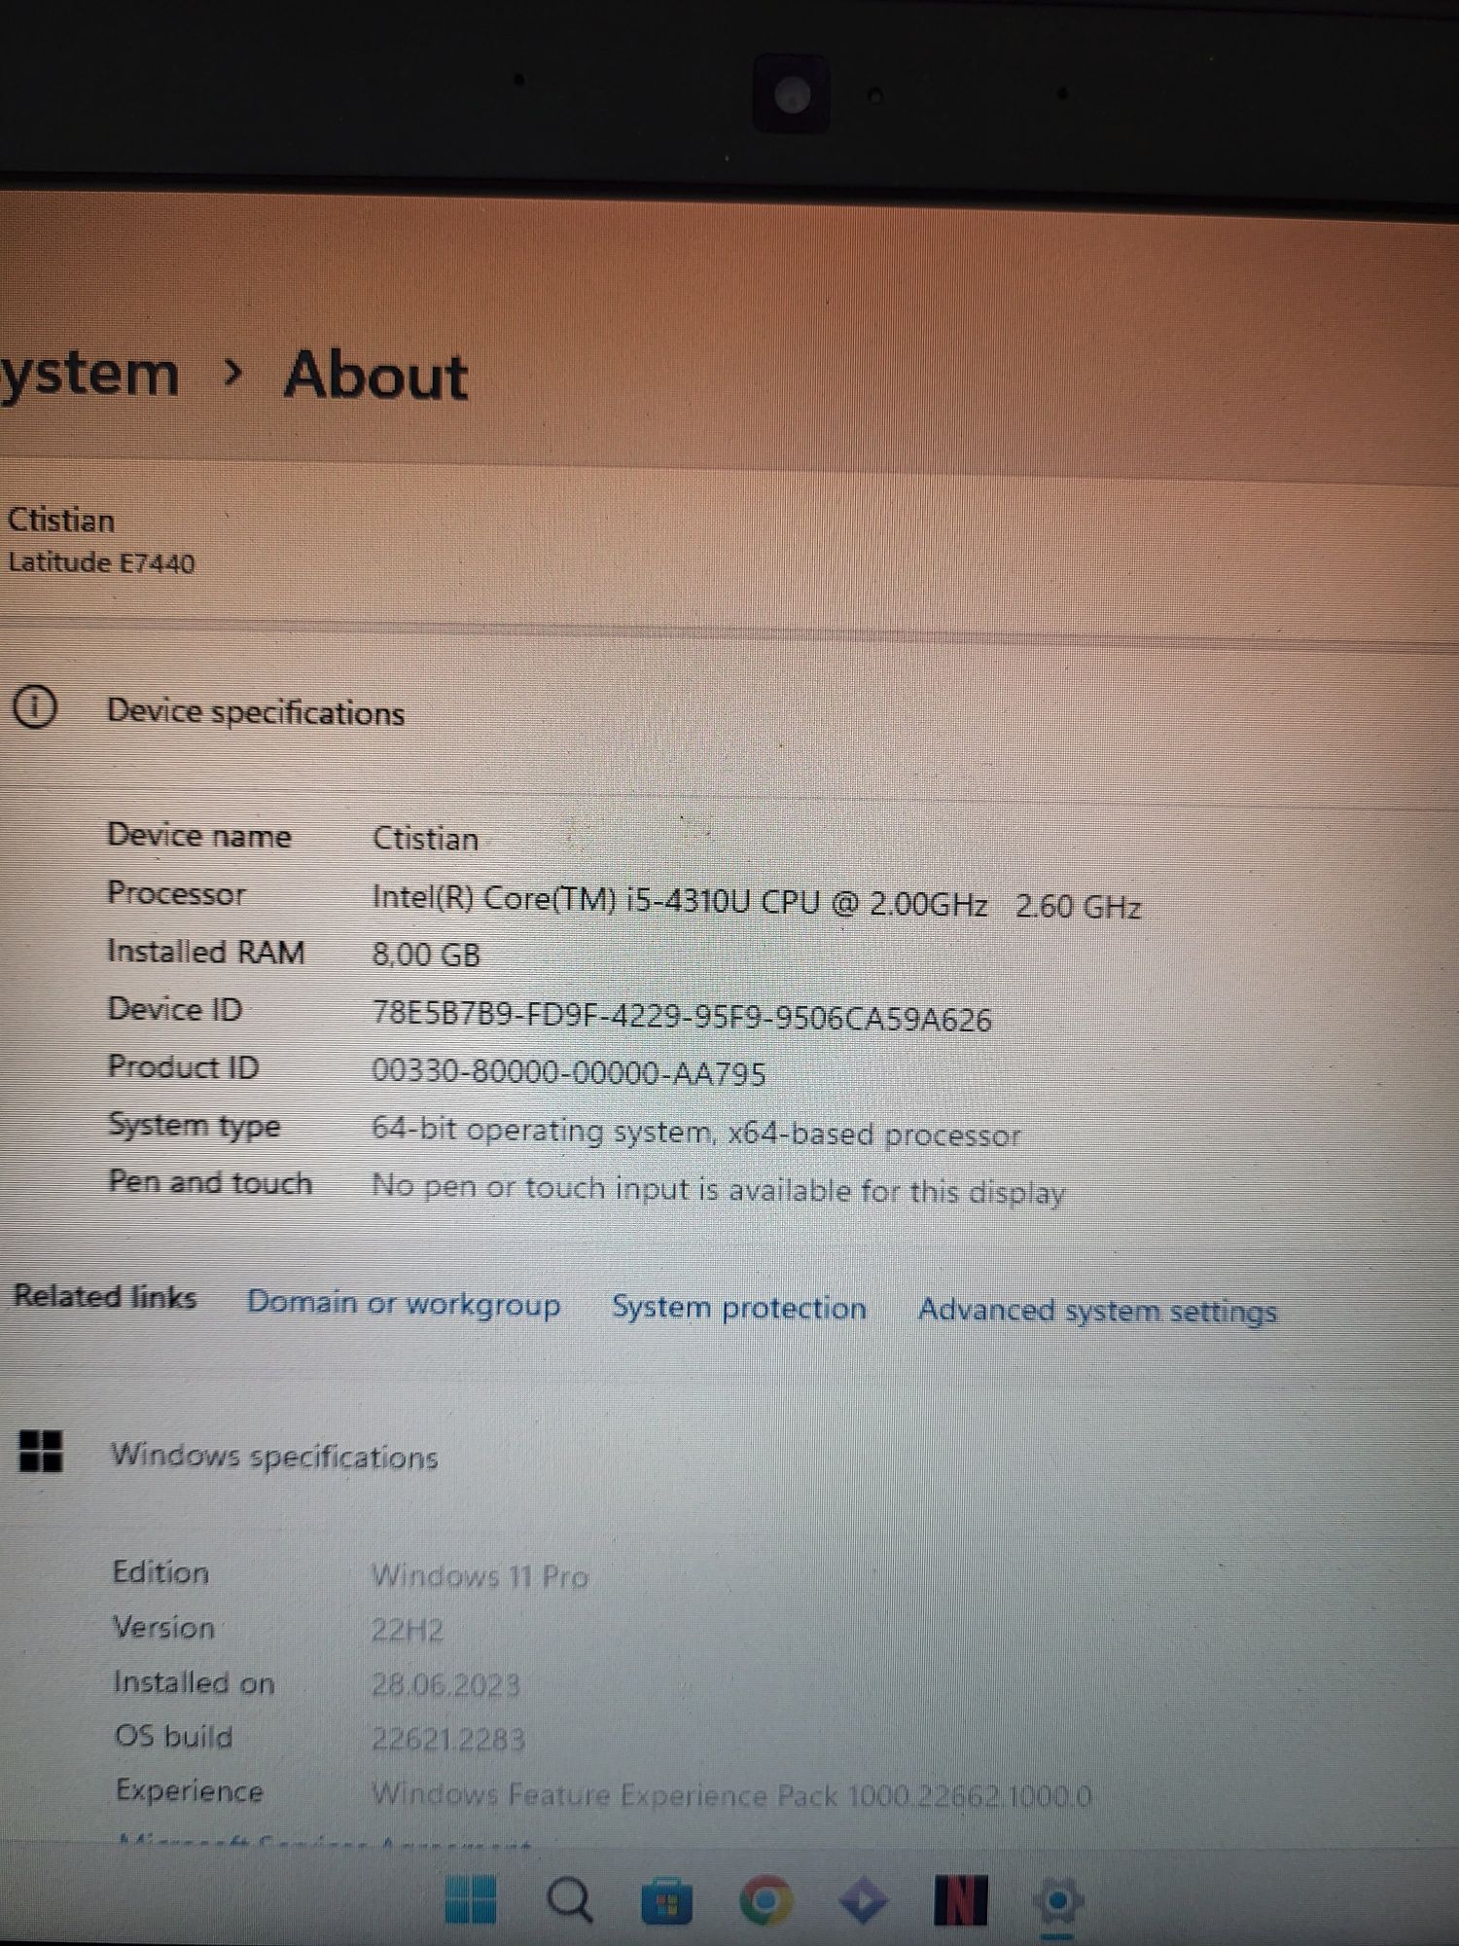This screenshot has height=1946, width=1459.
Task: Open Domain or workgroup link
Action: (x=404, y=1303)
